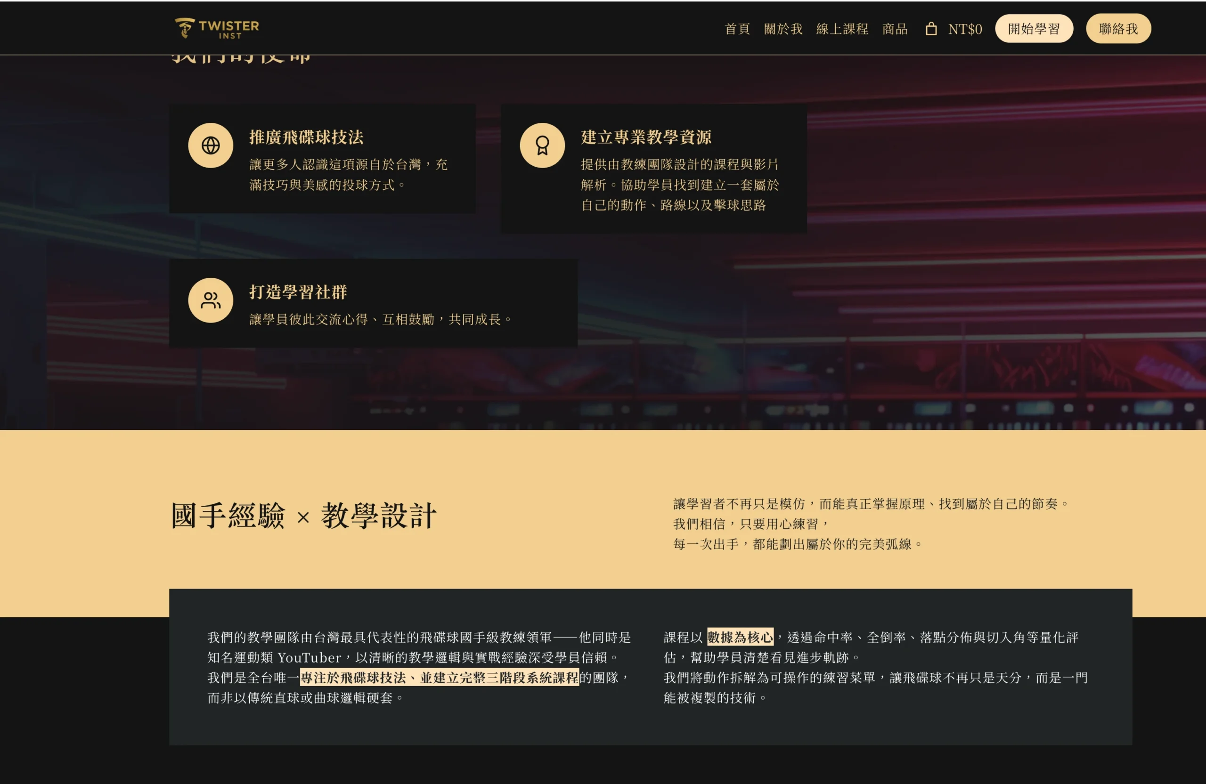
Task: Open the 關於我 menu item
Action: [x=783, y=29]
